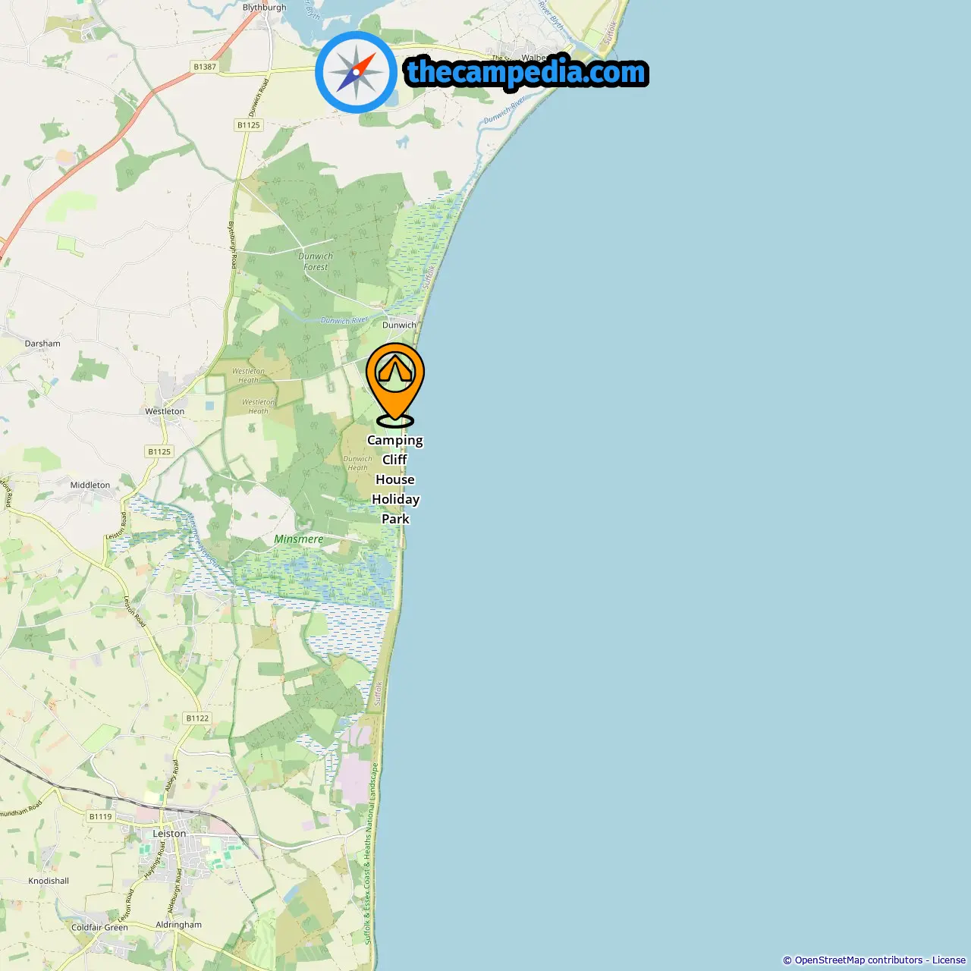
Task: Click the Middleton village label
Action: pos(90,485)
